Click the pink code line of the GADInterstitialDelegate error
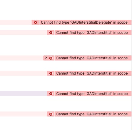The height and width of the screenshot is (130, 133). tap(16, 22)
